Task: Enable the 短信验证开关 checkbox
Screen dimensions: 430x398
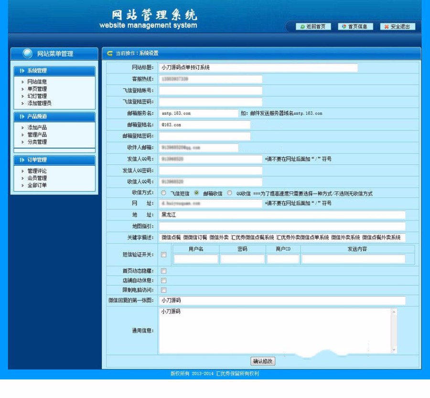Action: (x=163, y=256)
